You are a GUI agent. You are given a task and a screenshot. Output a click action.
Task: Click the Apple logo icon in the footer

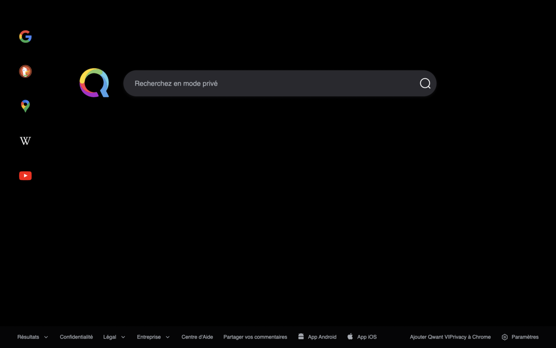[350, 336]
